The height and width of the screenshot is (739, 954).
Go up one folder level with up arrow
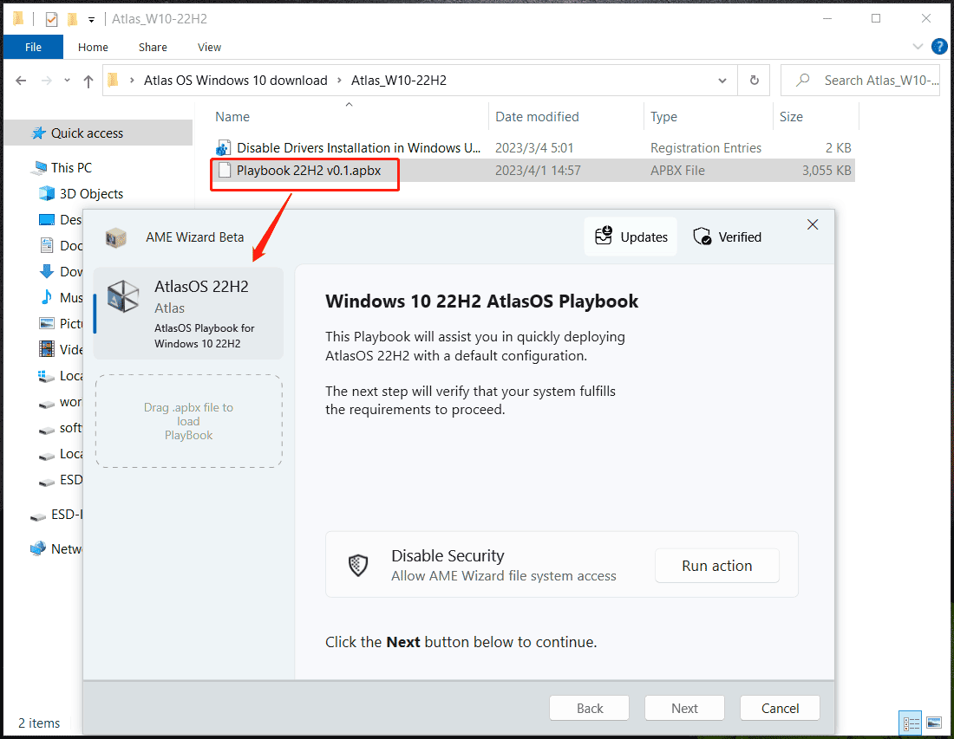(x=88, y=81)
